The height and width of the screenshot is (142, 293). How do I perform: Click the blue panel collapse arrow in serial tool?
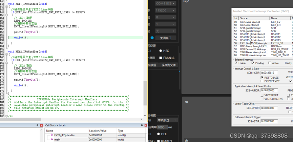[180, 72]
